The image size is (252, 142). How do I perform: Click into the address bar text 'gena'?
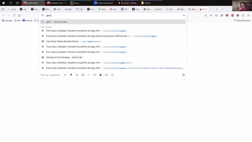(x=48, y=16)
